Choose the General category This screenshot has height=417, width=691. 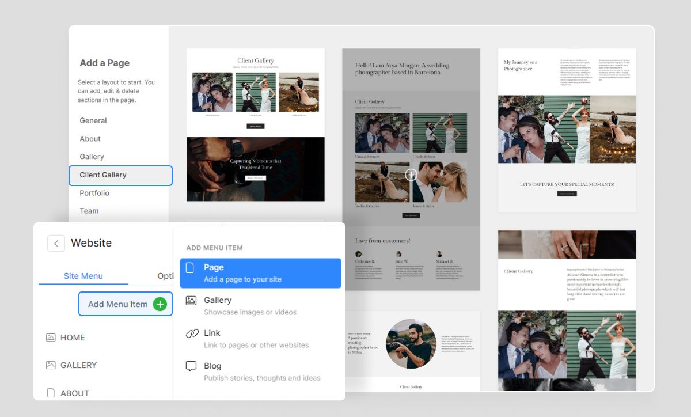(x=93, y=120)
